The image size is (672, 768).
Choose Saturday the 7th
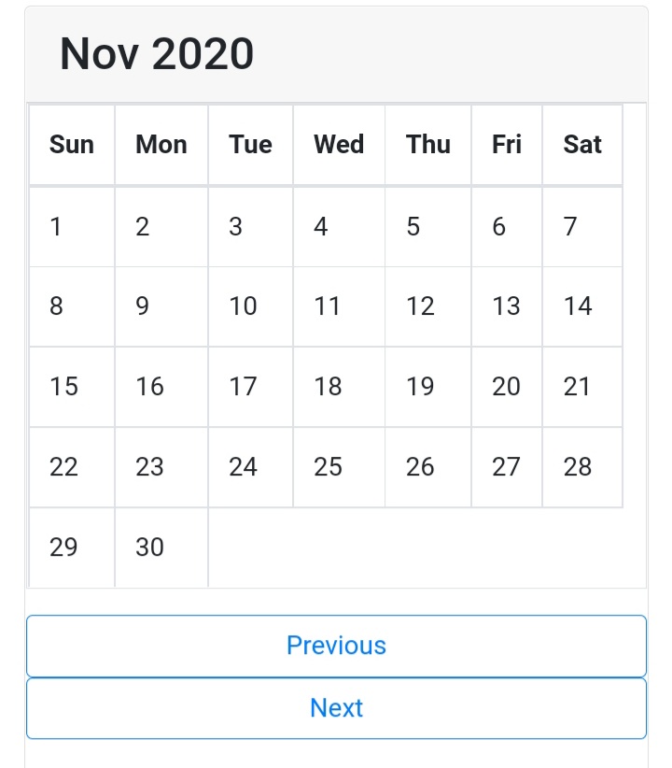[x=570, y=227]
